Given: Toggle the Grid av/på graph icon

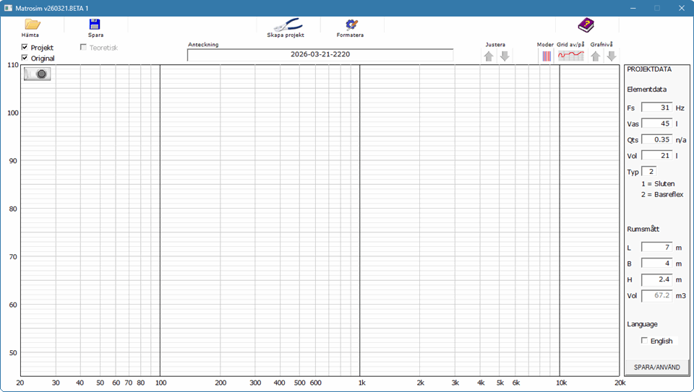Looking at the screenshot, I should (x=570, y=56).
